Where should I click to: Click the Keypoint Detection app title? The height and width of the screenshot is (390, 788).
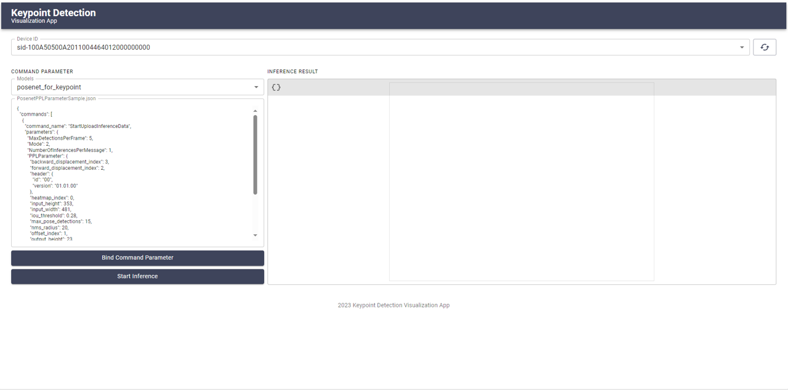pos(54,12)
